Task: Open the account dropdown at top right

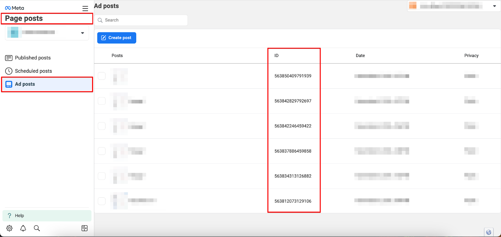Action: tap(494, 6)
